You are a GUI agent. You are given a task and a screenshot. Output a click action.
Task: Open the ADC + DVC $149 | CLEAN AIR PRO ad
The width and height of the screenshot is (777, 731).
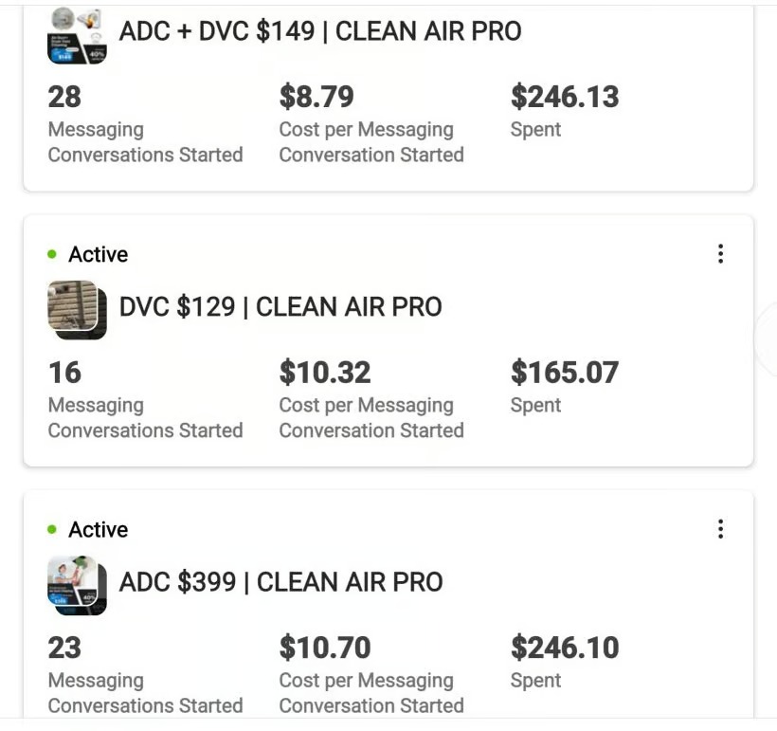[x=319, y=31]
